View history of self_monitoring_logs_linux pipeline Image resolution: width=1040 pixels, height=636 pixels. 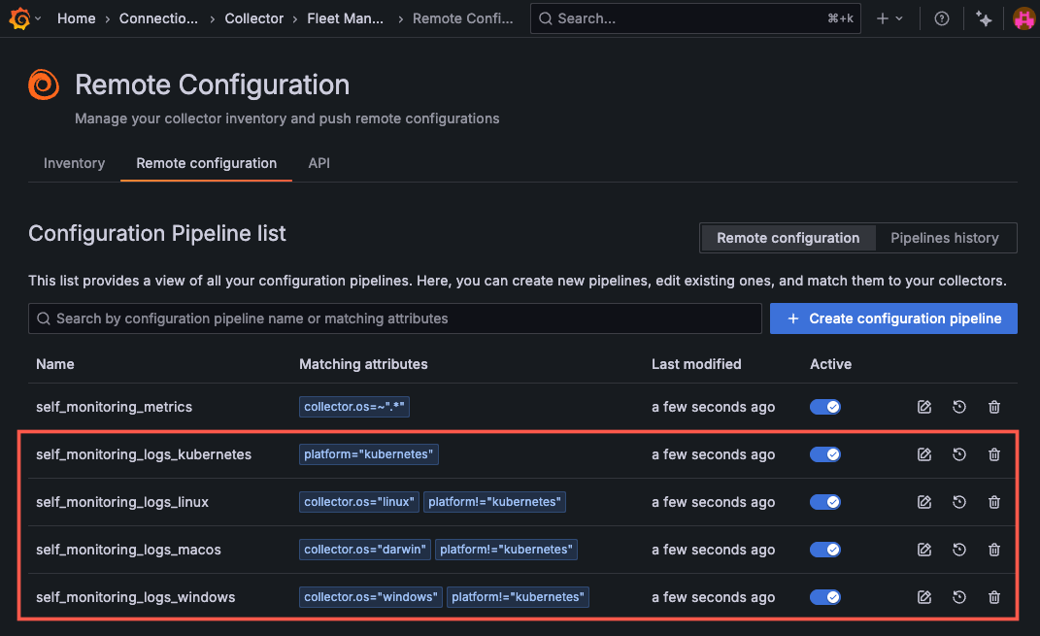click(x=959, y=502)
